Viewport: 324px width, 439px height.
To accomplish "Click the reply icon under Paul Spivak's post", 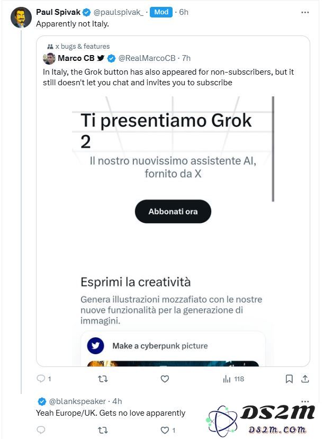I will coord(41,379).
